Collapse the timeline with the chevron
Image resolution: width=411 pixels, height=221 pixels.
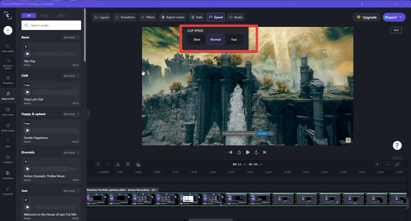[397, 158]
